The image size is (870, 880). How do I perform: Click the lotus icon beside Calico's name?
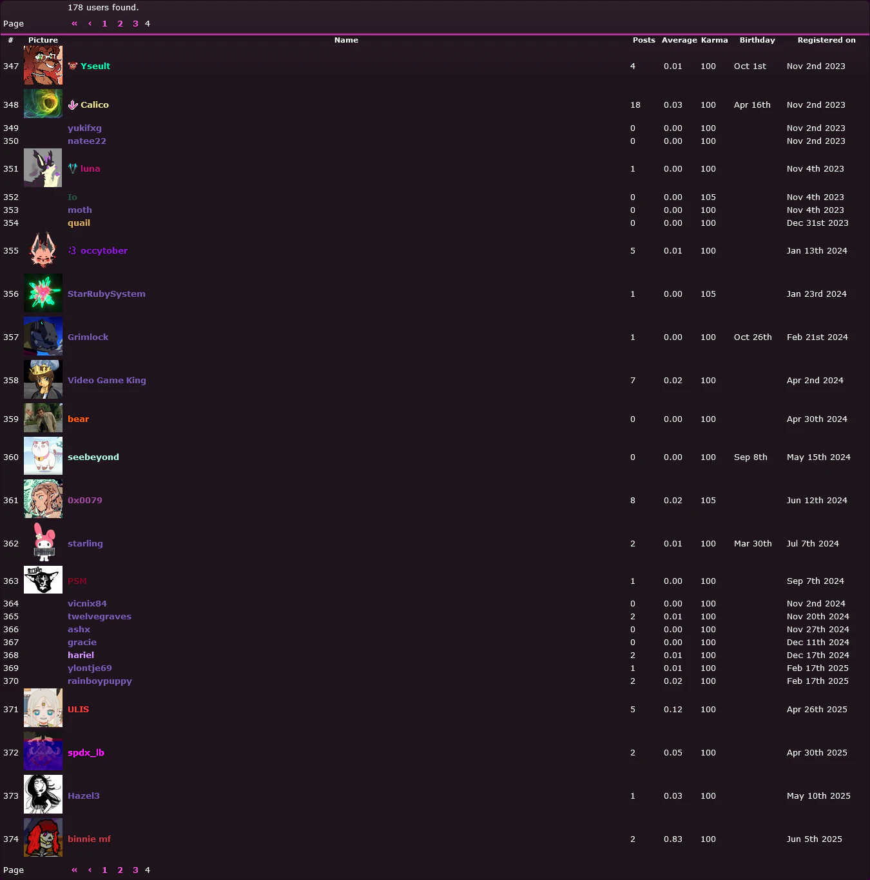point(73,105)
